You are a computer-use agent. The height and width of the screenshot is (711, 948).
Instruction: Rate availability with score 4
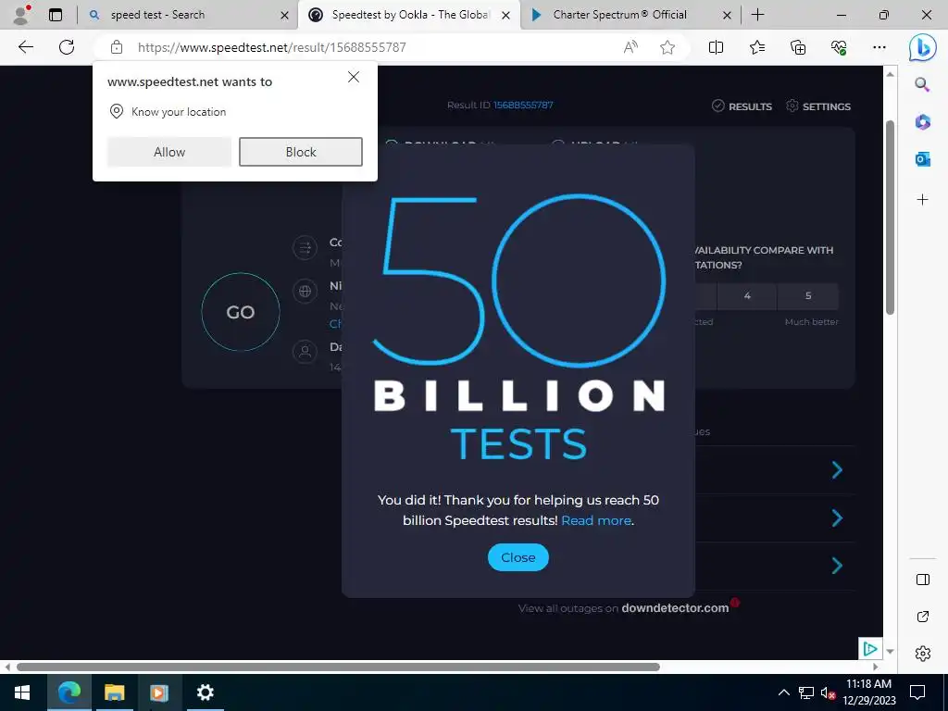747,295
